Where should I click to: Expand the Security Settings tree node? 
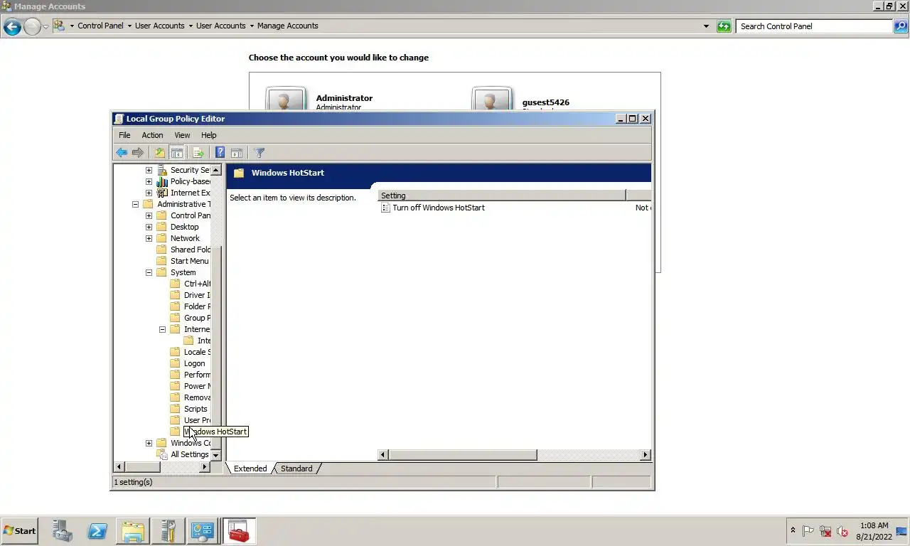pyautogui.click(x=149, y=170)
